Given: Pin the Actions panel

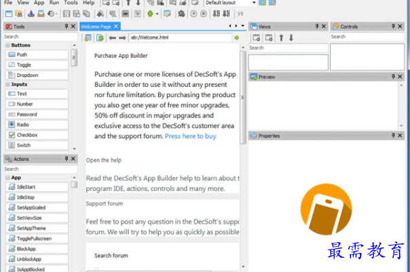Looking at the screenshot, I should [x=67, y=158].
